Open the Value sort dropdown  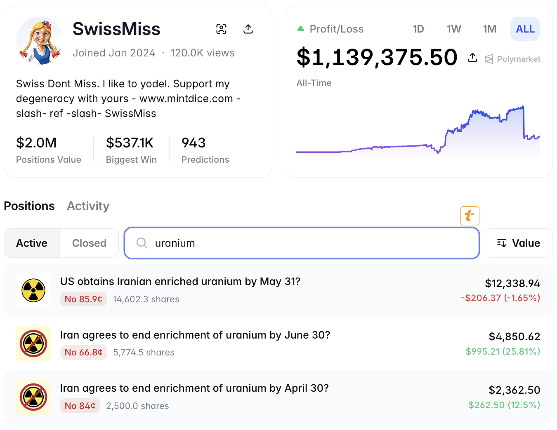(x=518, y=243)
